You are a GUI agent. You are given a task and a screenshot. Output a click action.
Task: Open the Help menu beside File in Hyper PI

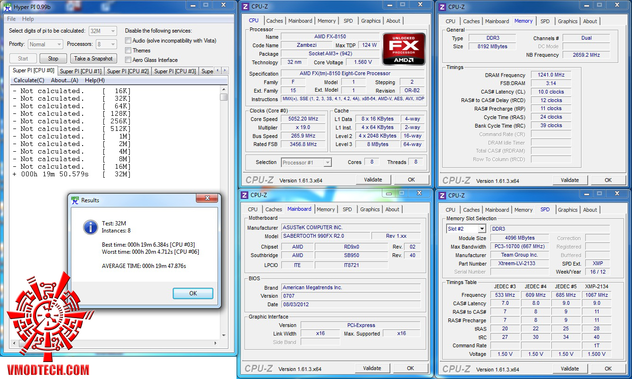point(28,19)
